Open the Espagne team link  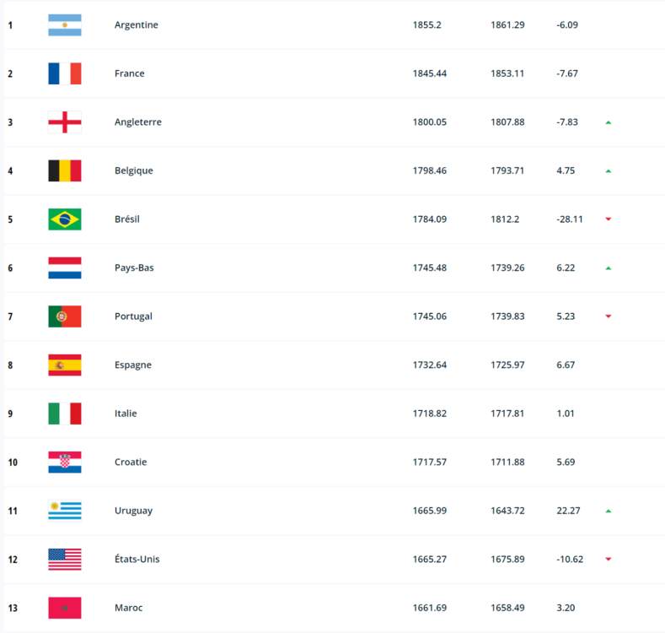[x=133, y=365]
